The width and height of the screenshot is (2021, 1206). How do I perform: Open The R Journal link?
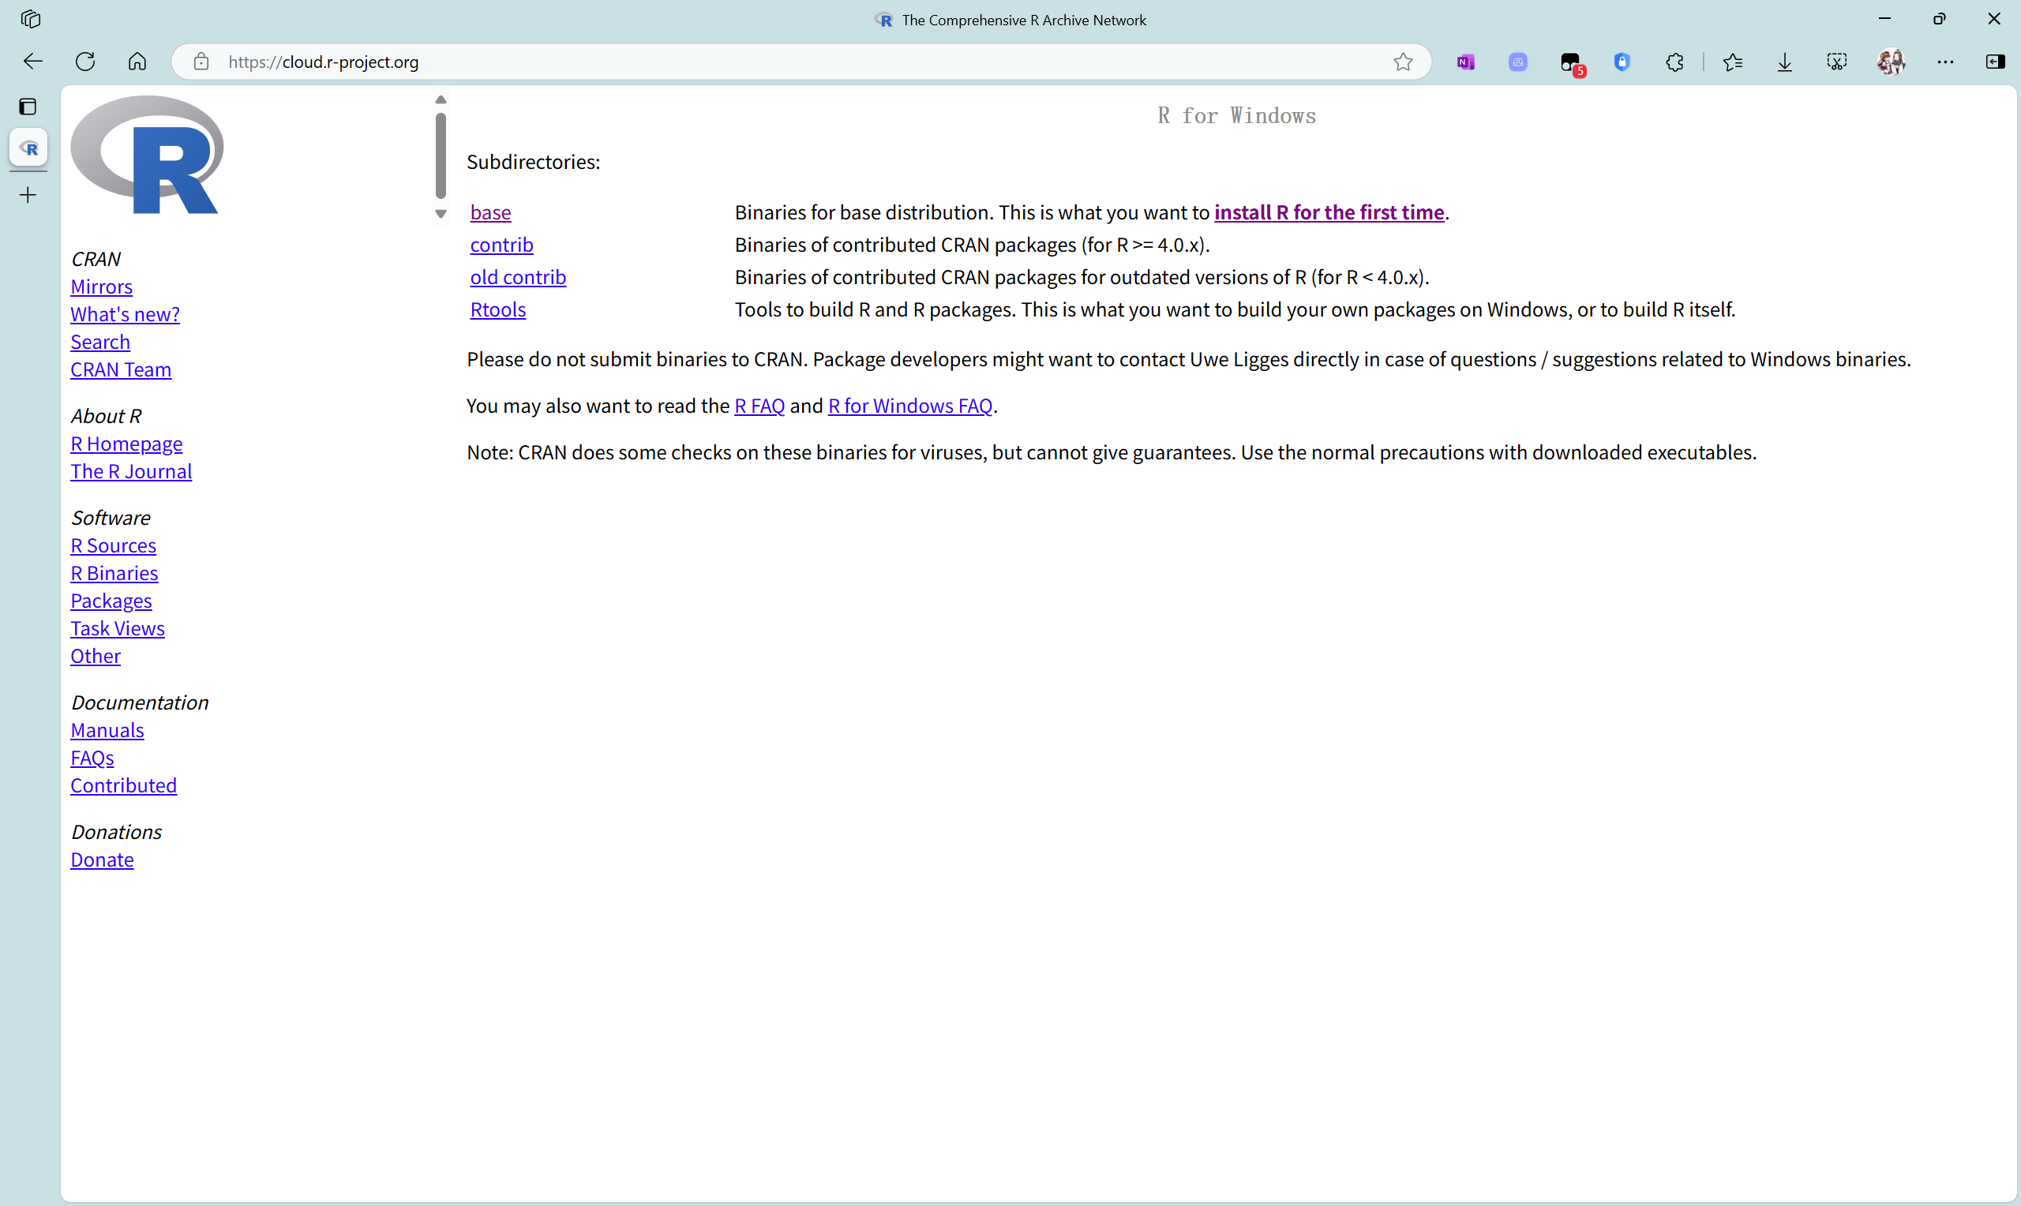pyautogui.click(x=131, y=471)
